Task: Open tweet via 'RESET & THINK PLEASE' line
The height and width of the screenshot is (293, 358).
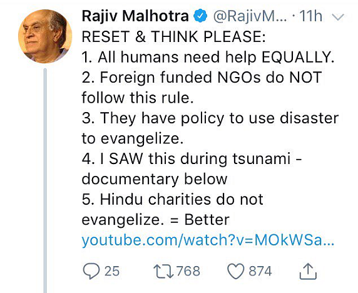Action: click(x=173, y=36)
